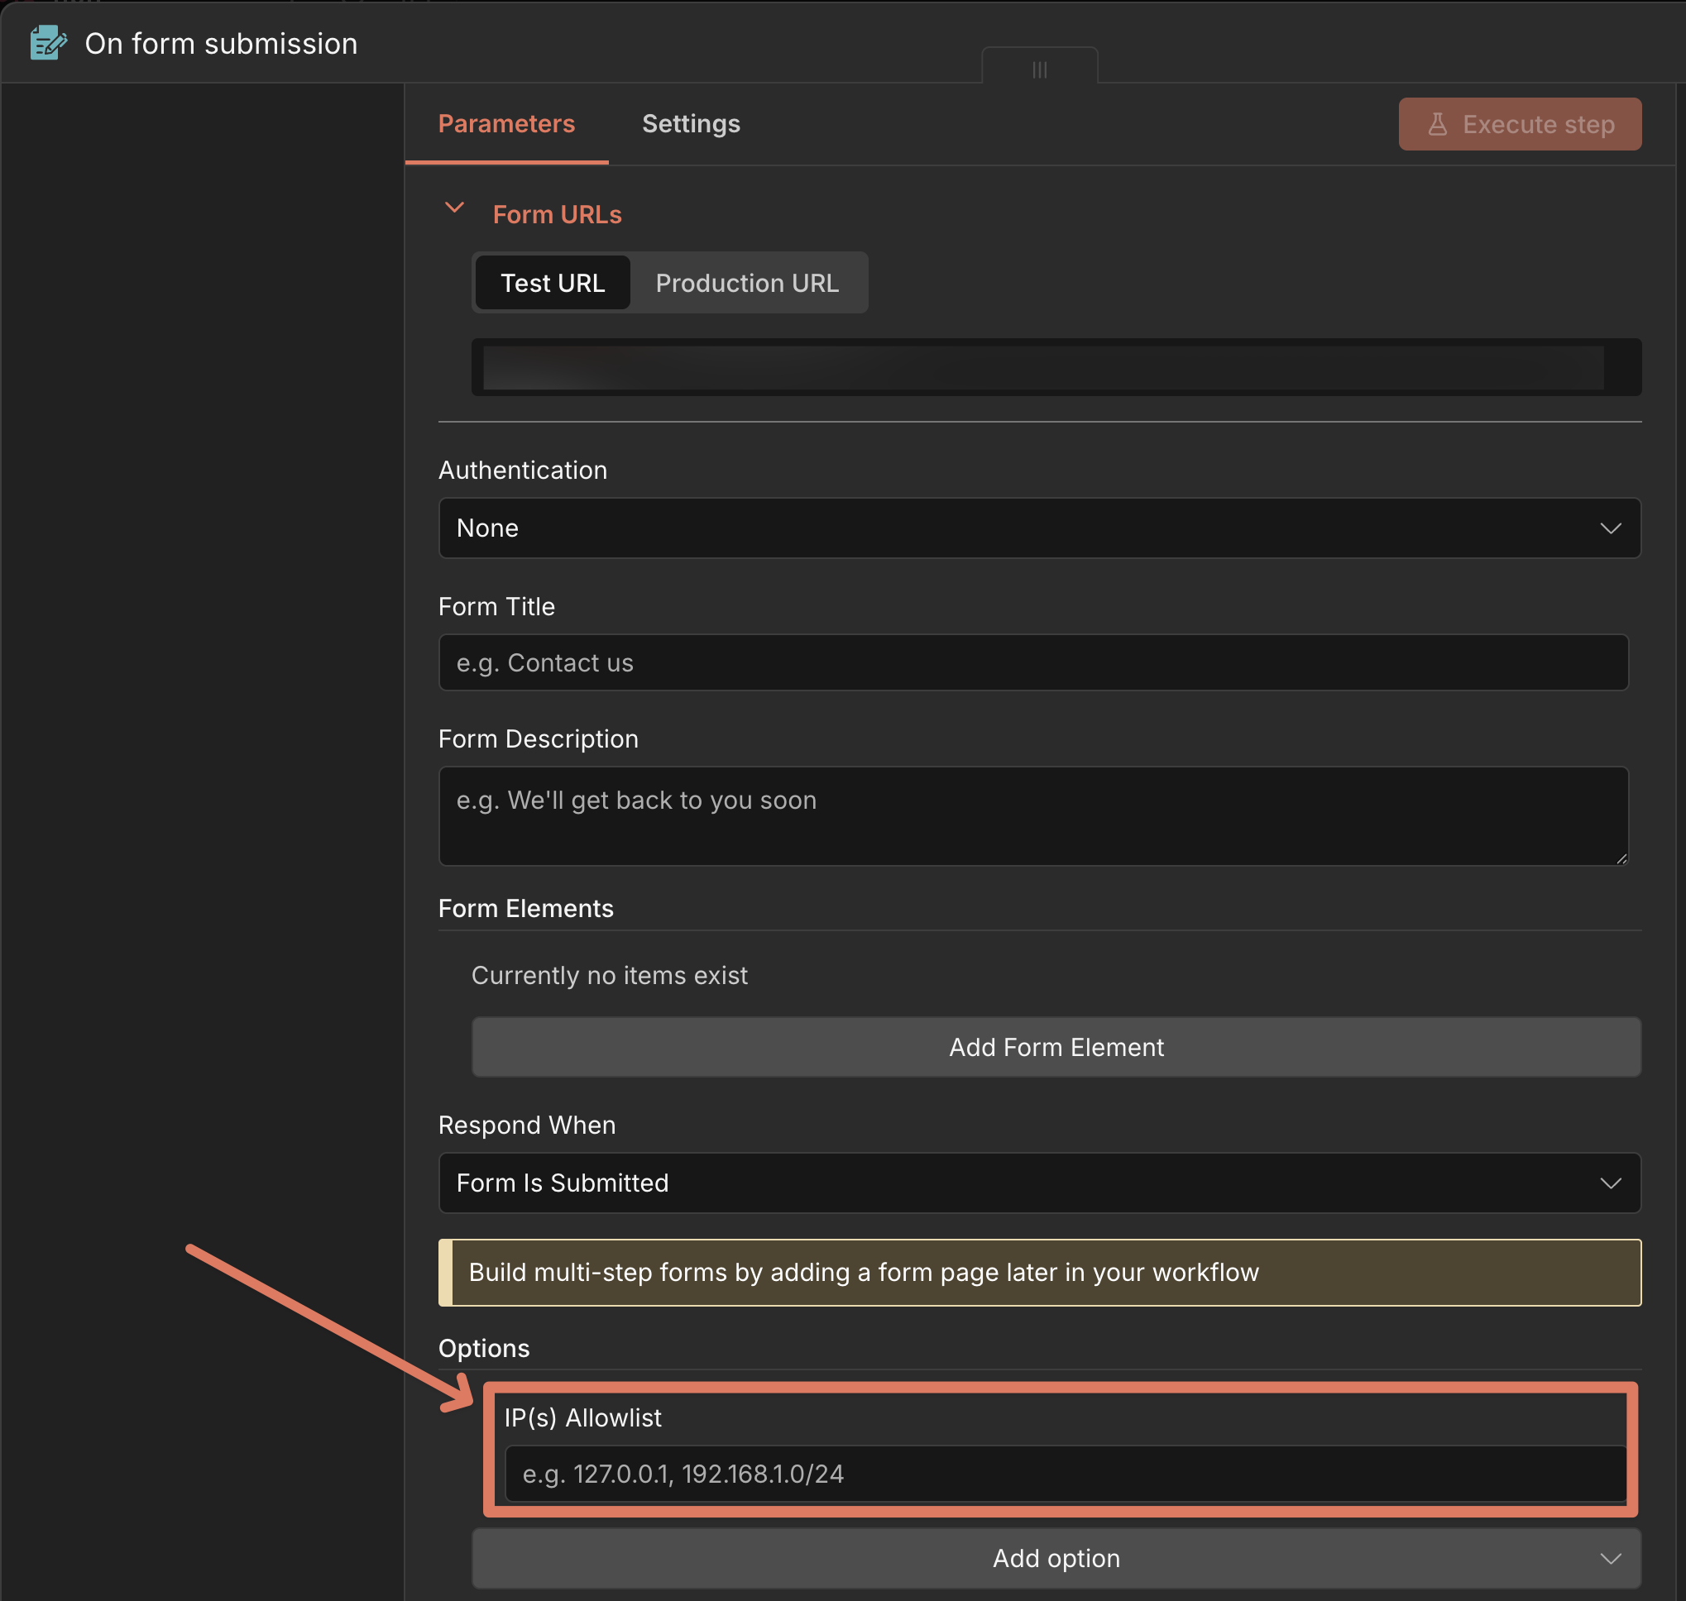Click the Form Description text area
The image size is (1686, 1601).
click(x=1033, y=815)
